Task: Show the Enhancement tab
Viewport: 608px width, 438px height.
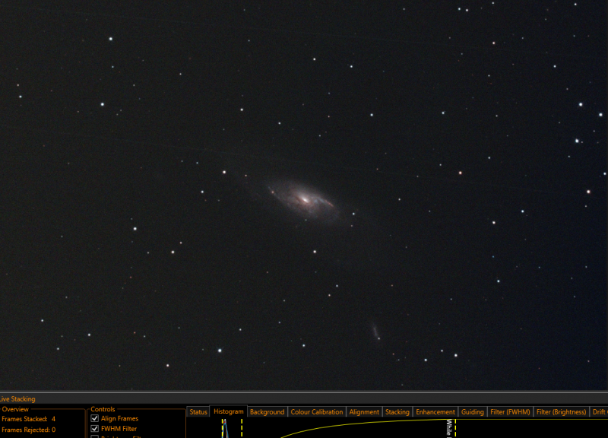Action: (x=435, y=411)
